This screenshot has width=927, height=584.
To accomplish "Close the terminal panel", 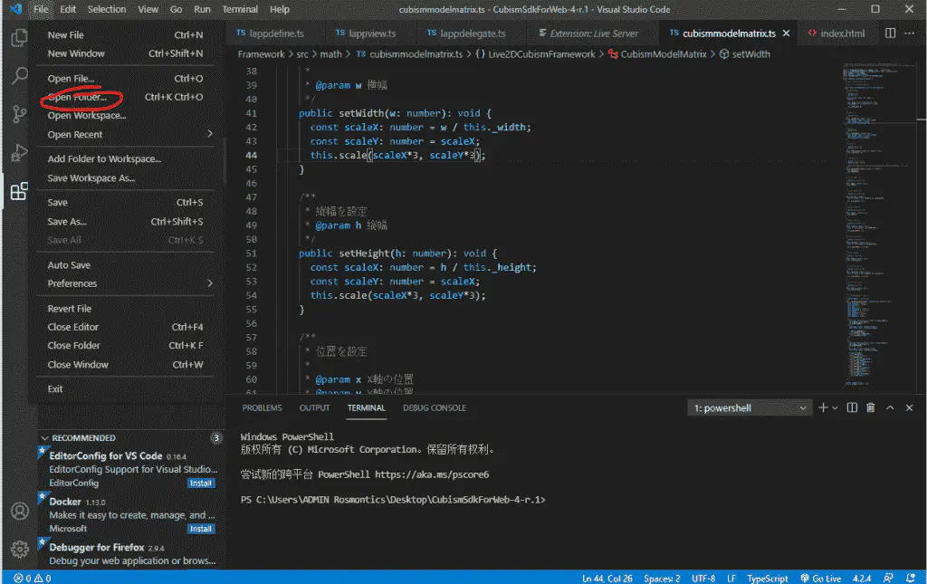I will pyautogui.click(x=909, y=407).
